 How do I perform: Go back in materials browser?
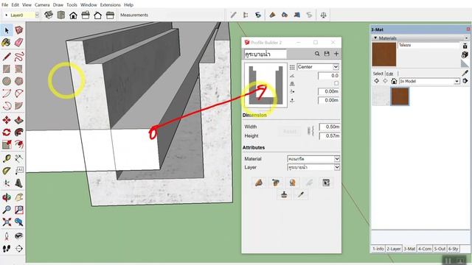[x=376, y=81]
